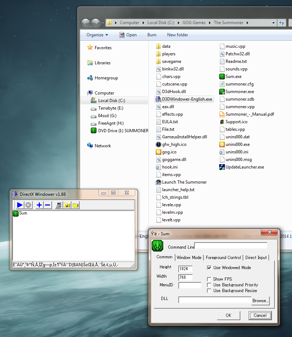Open Favorites in the navigation pane
The image size is (292, 337).
pos(100,48)
